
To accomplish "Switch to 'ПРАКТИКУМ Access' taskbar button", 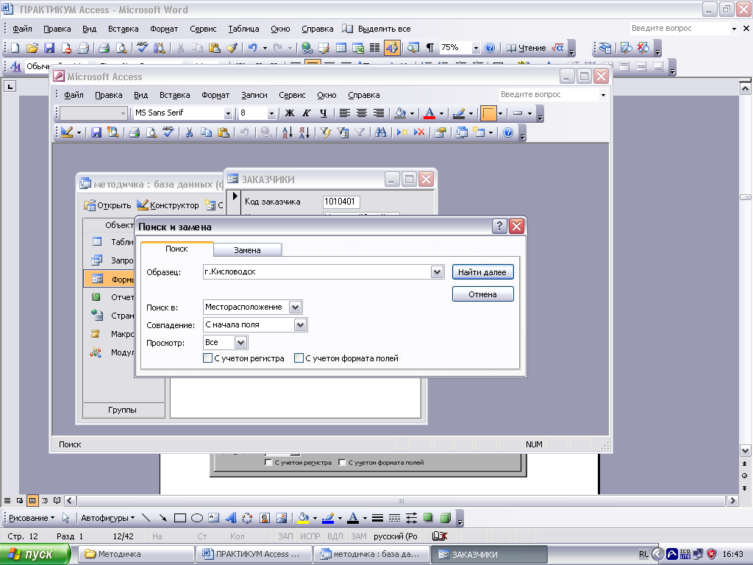I will click(x=254, y=555).
